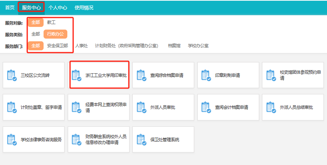This screenshot has width=327, height=165.
Task: Switch to the 个人中心 tab
Action: (58, 7)
